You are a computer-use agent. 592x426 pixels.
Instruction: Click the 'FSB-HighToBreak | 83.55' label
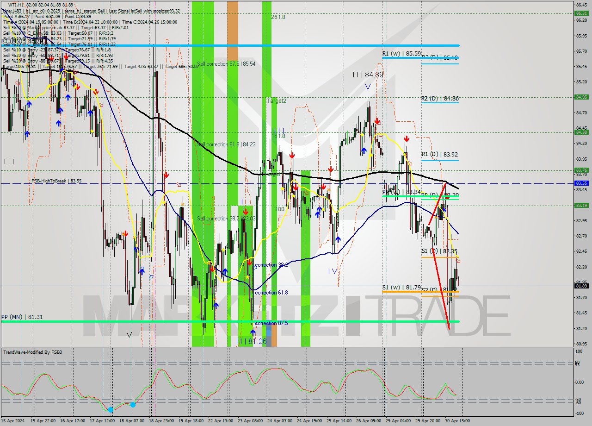tap(56, 181)
